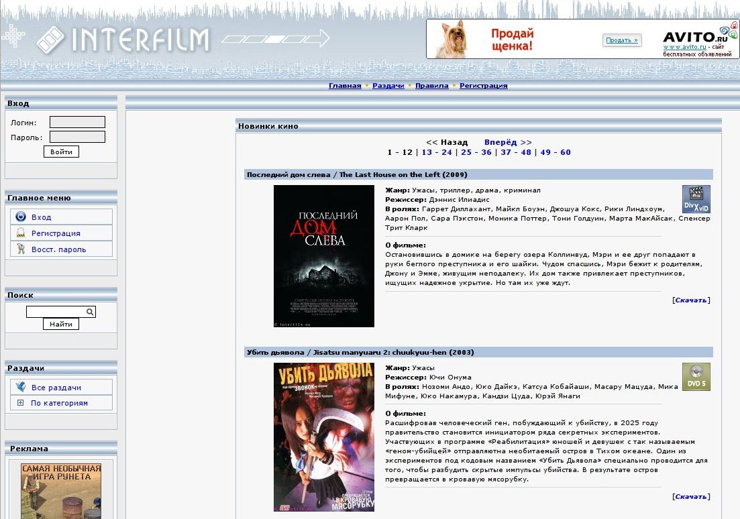Viewport: 740px width, 519px height.
Task: Focus the Пароль input field
Action: click(x=77, y=137)
